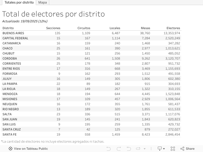Screen dimensions: 203x152
Task: Select the Totales por distrito tab
Action: 19,3
